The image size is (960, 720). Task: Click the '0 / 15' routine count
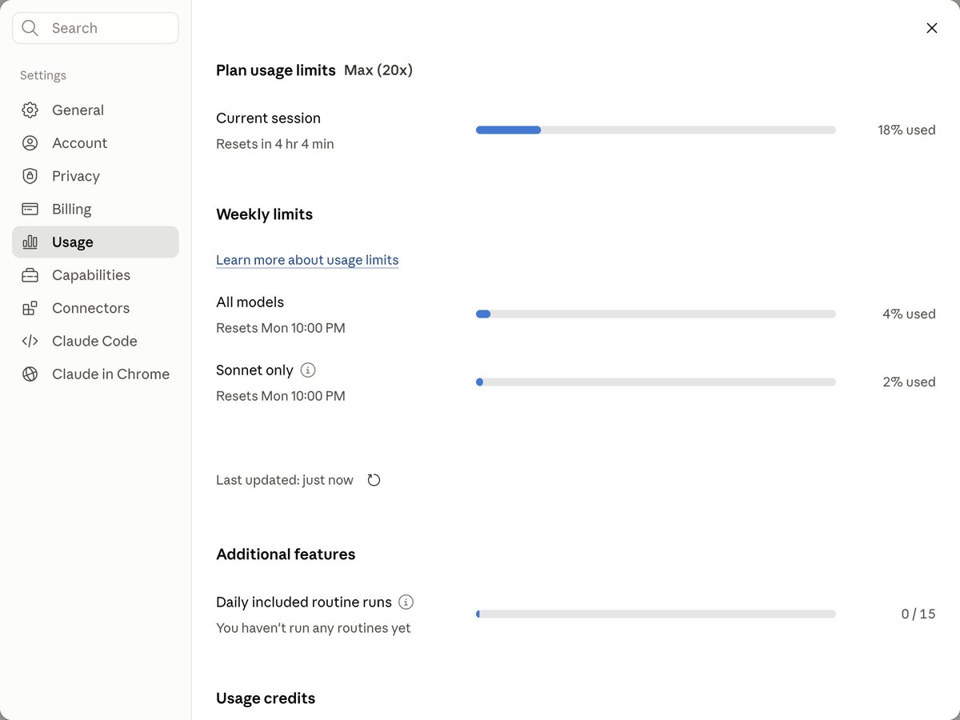pos(918,614)
